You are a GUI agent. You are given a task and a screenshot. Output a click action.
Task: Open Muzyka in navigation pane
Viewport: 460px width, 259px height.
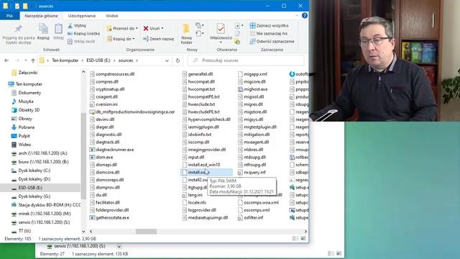click(x=26, y=101)
